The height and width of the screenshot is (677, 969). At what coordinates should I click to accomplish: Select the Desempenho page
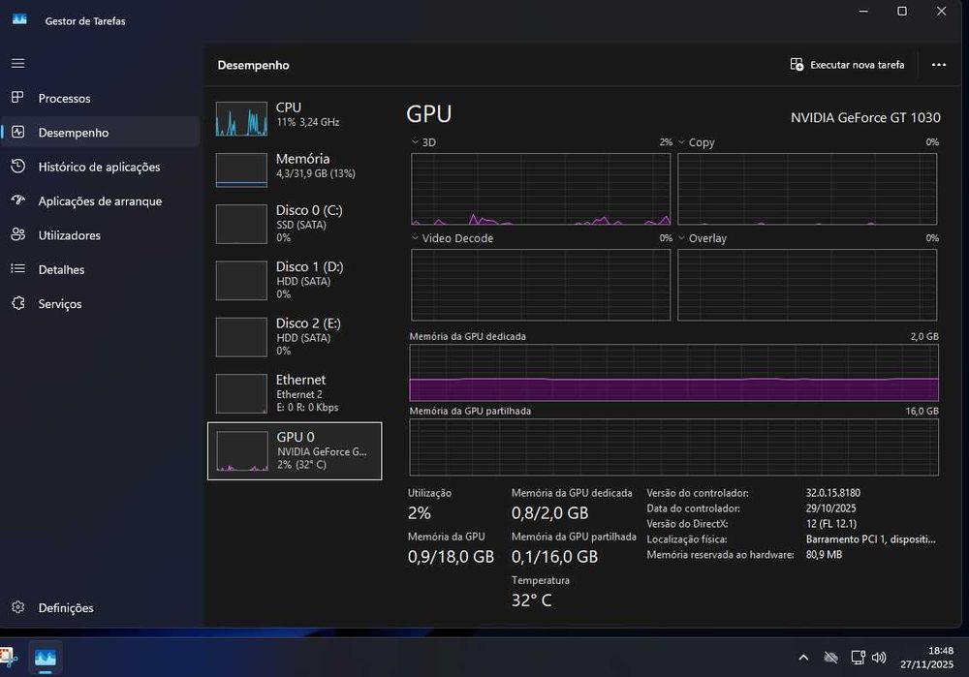click(x=100, y=132)
